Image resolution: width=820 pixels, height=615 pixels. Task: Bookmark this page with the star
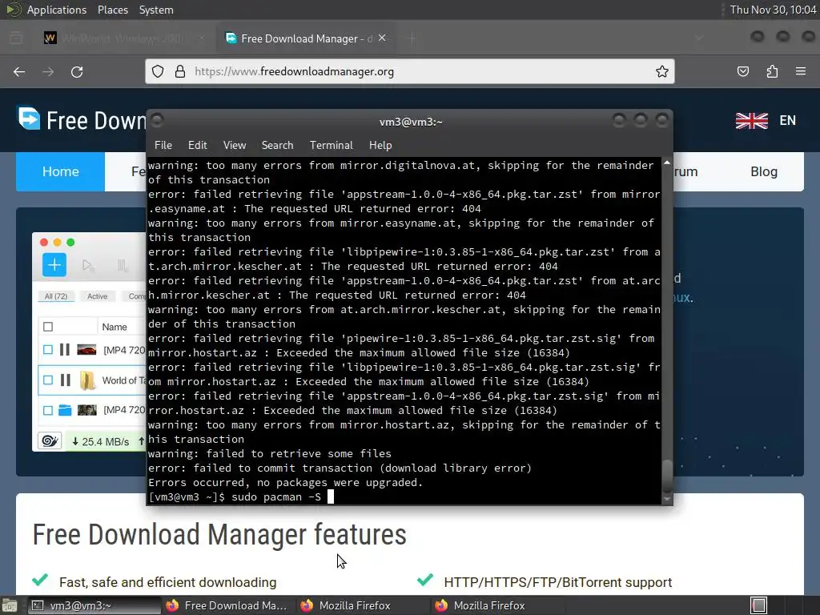pos(662,71)
